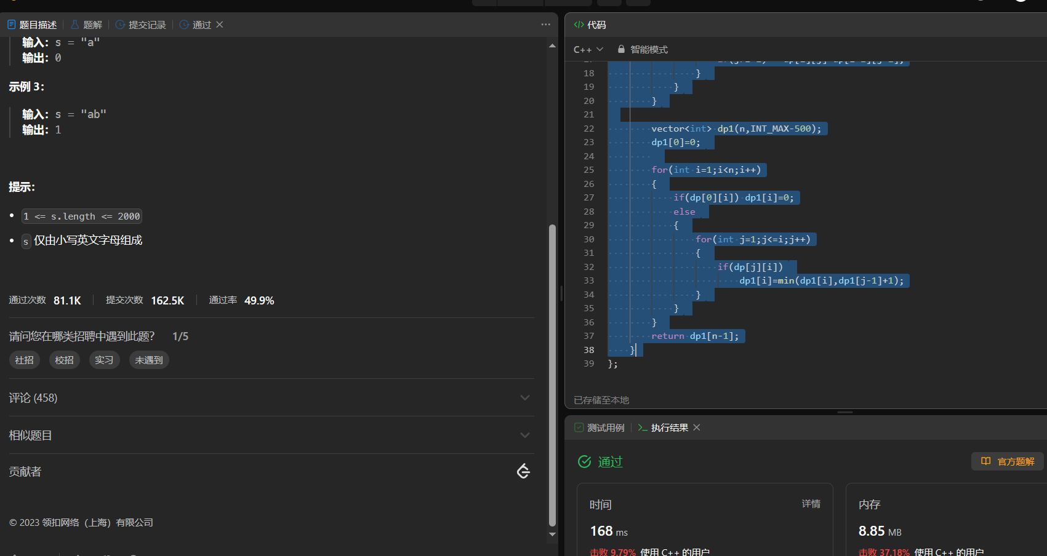This screenshot has height=556, width=1047.
Task: Select 未遇到 tag
Action: pyautogui.click(x=149, y=360)
